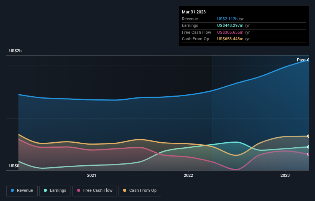Click the 2022 x-axis label
Viewport: 315px width, 201px height.
(x=188, y=175)
